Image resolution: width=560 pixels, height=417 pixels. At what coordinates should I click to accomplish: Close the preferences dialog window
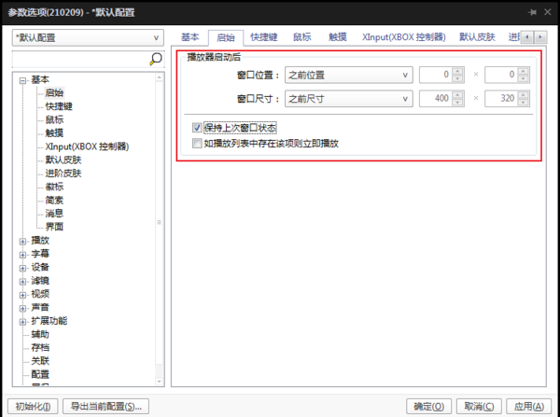pos(546,12)
